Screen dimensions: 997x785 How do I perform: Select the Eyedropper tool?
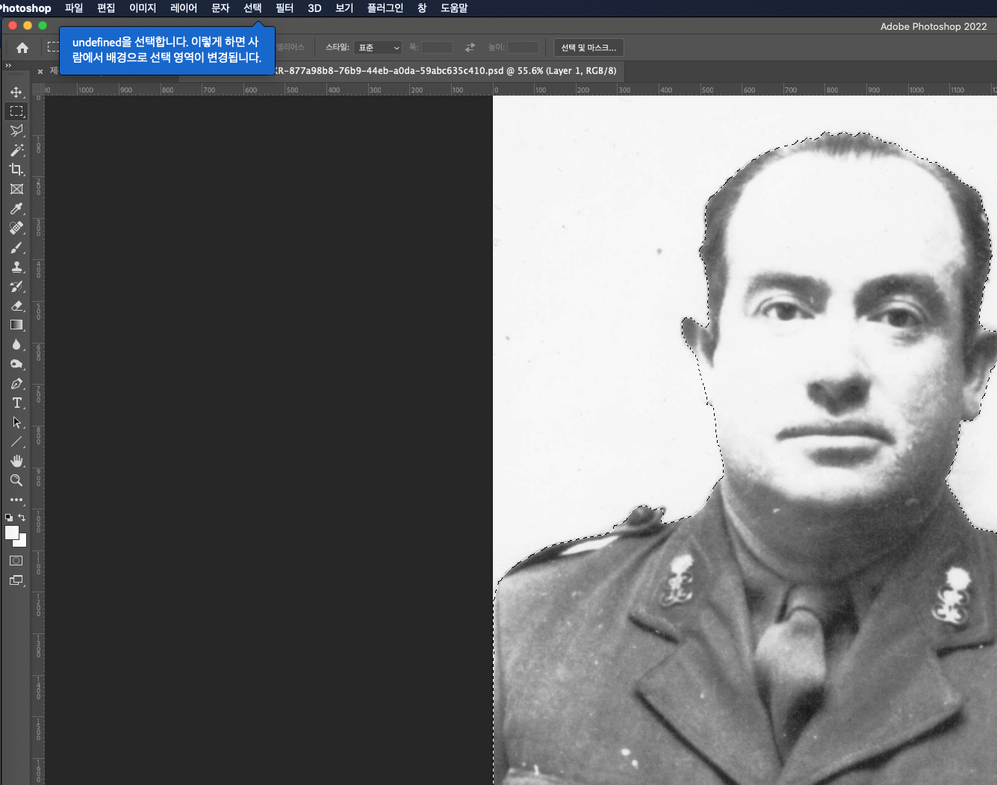click(x=16, y=208)
